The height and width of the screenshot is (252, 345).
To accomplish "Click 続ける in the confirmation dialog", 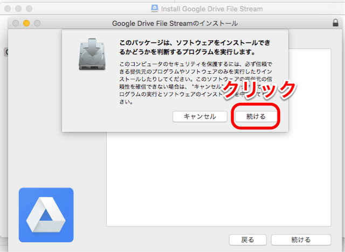I will coord(256,116).
